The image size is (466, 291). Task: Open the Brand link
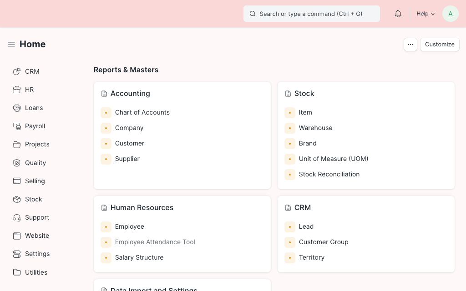pyautogui.click(x=308, y=143)
